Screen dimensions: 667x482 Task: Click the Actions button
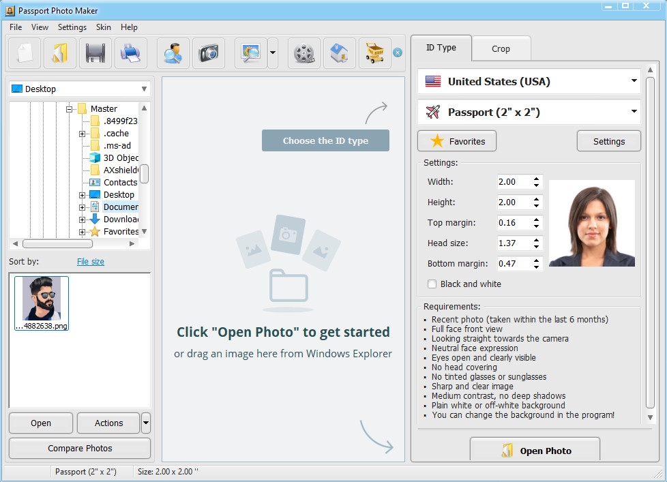[x=108, y=423]
